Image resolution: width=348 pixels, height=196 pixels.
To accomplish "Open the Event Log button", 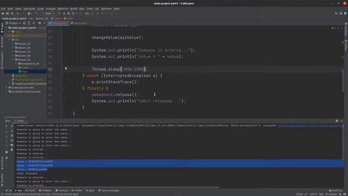I will (x=336, y=191).
